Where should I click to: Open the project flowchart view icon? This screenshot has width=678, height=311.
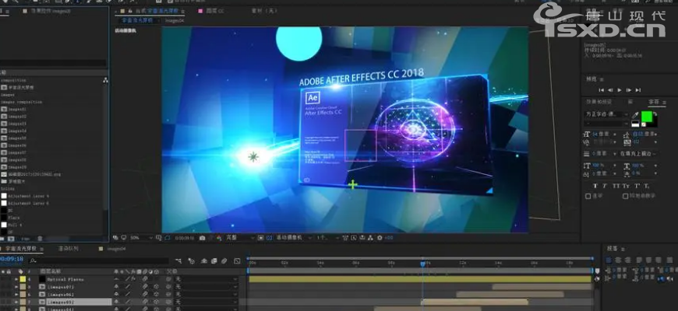(105, 80)
